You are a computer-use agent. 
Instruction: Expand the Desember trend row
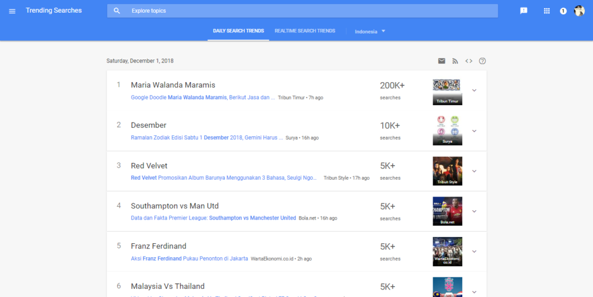tap(474, 131)
